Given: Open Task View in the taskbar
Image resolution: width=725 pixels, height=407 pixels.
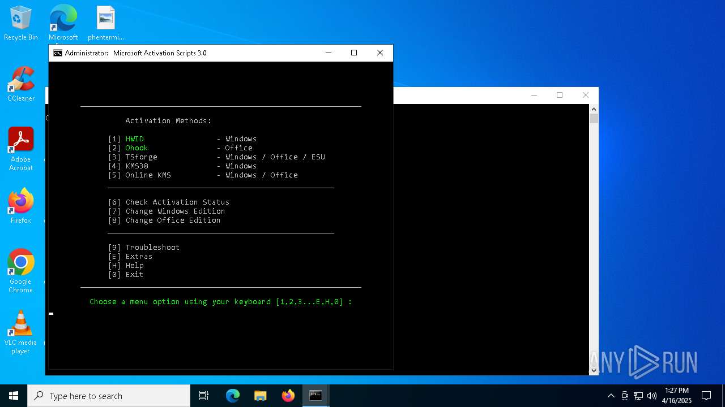Looking at the screenshot, I should coord(204,396).
